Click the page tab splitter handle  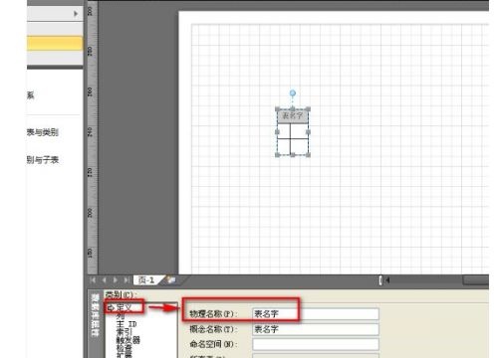(380, 280)
